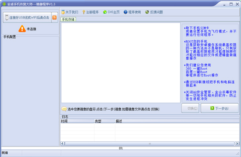Click the orange warning icon beside 未连接
Screen dimensions: 241x157
tap(22, 28)
